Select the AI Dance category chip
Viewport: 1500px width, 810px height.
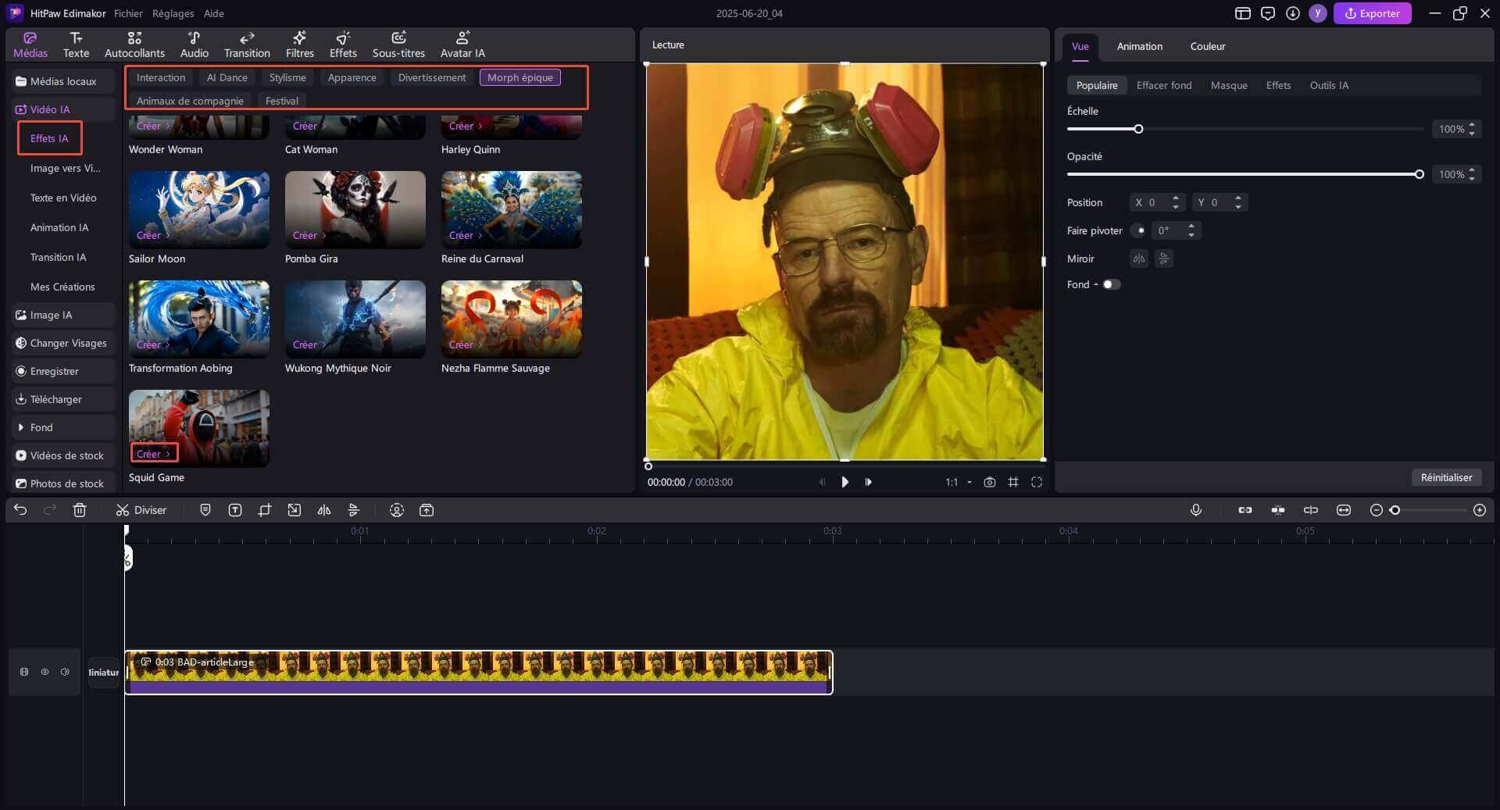227,77
